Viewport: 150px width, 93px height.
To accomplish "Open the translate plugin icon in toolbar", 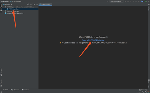I will coord(142,1).
